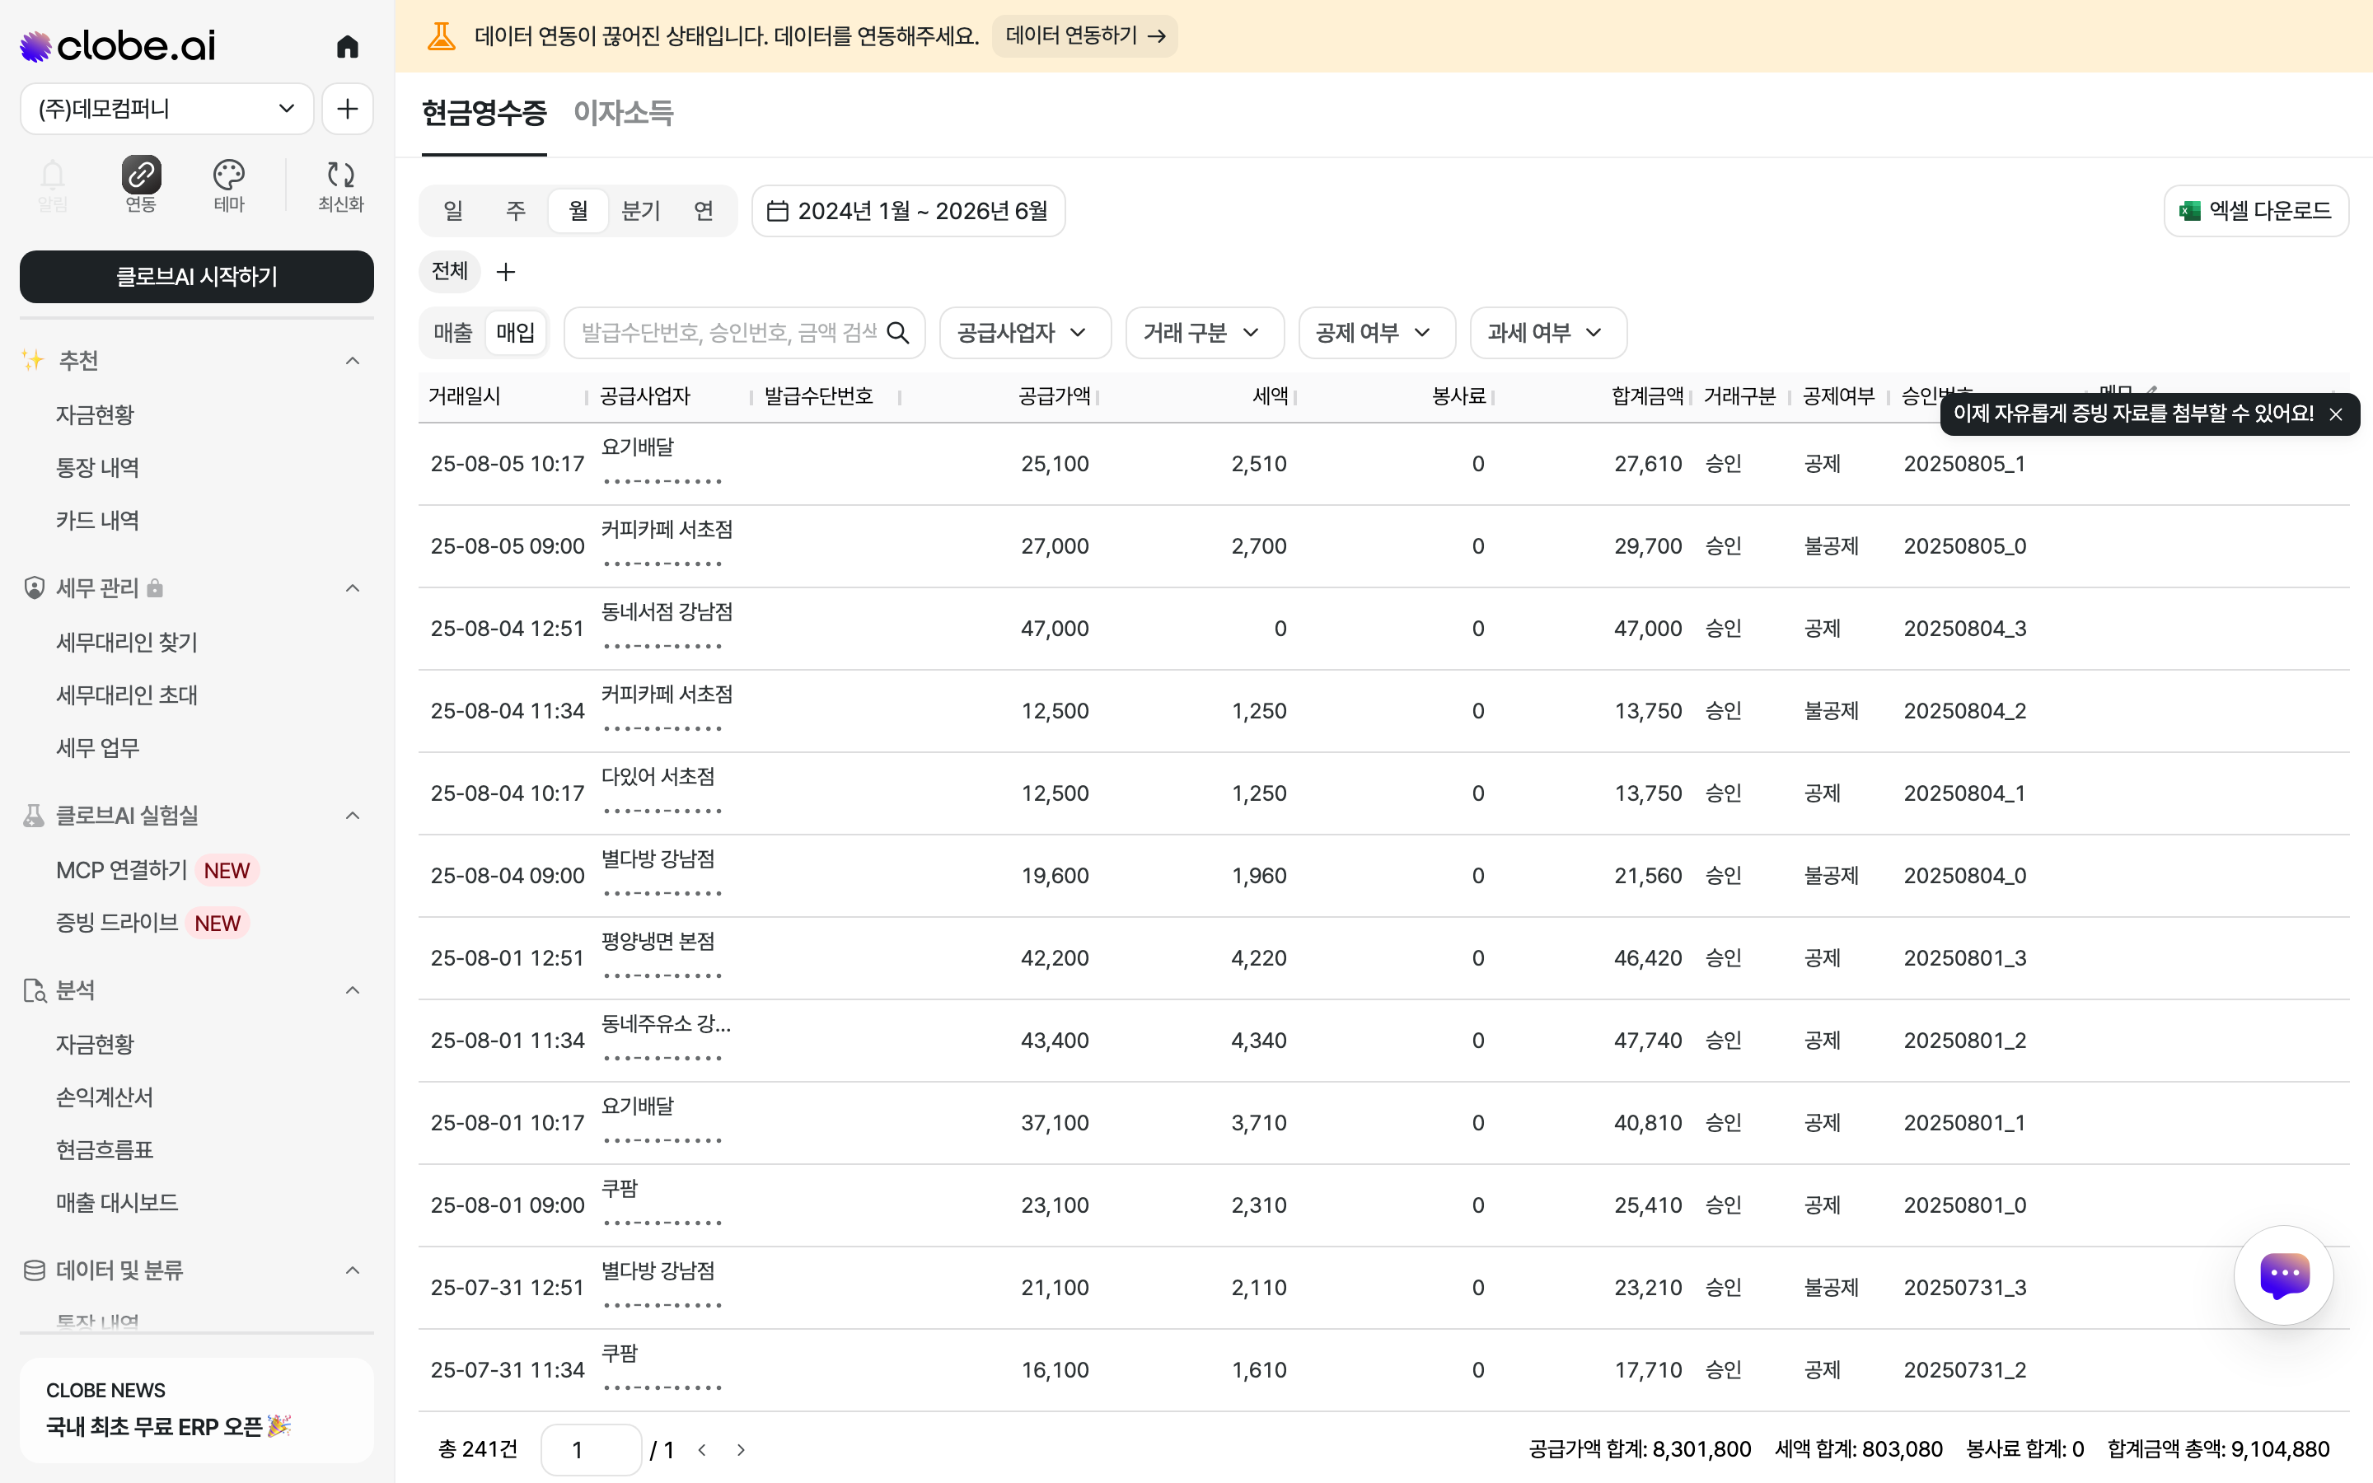
Task: Open 카드 내역 menu item
Action: (x=97, y=521)
